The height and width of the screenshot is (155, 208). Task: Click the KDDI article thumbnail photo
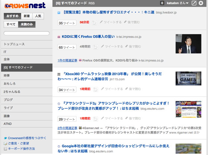[x=188, y=44]
